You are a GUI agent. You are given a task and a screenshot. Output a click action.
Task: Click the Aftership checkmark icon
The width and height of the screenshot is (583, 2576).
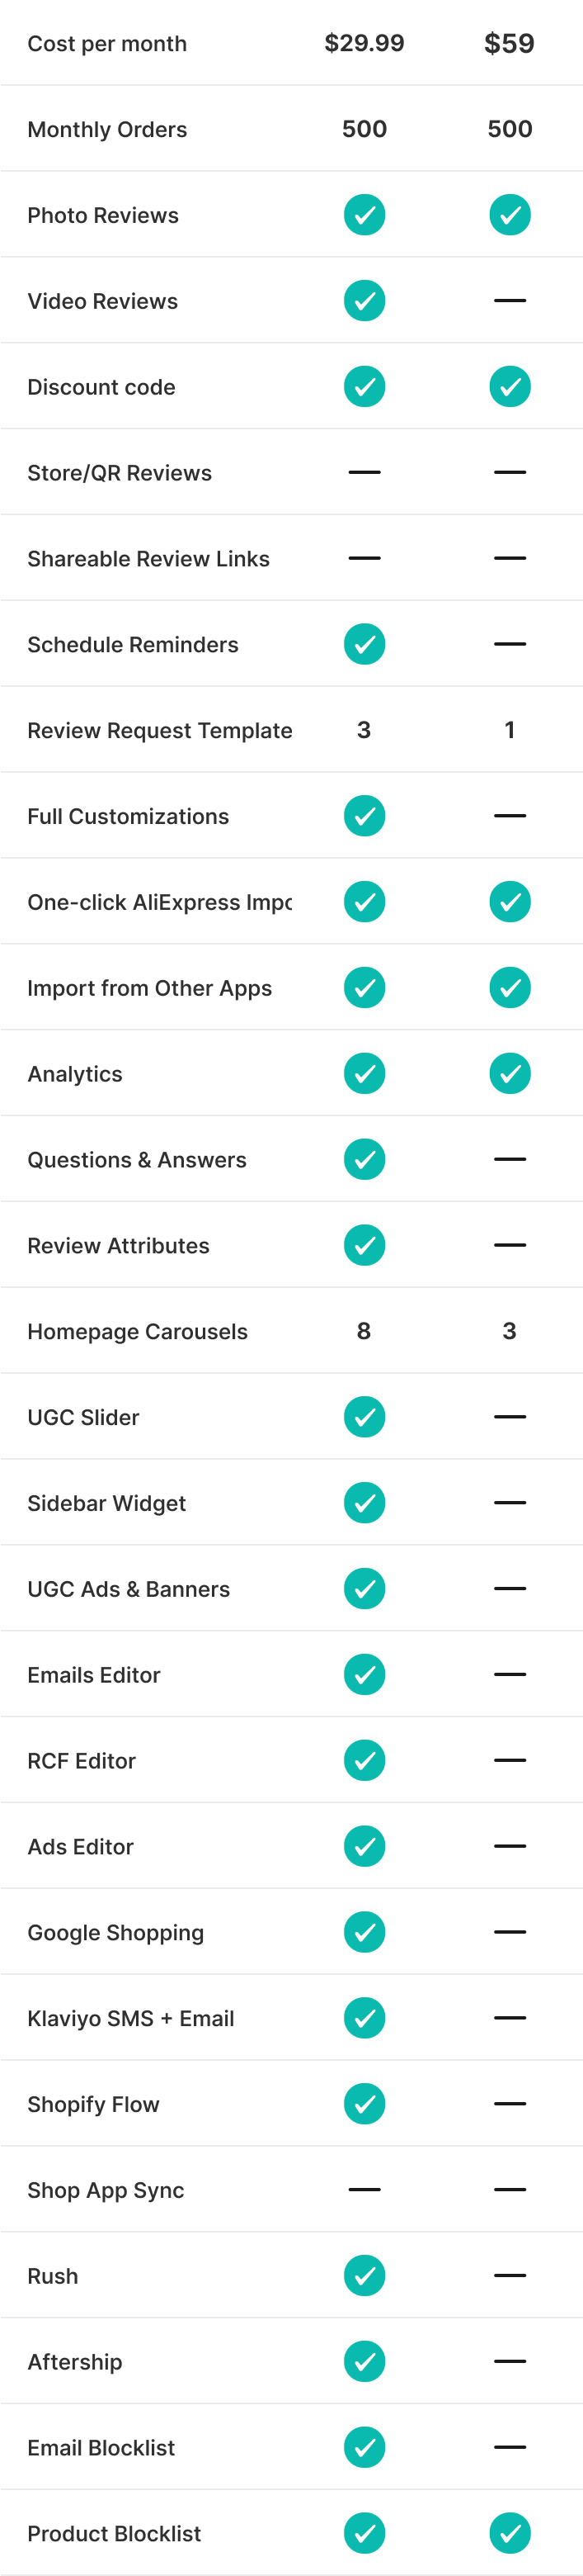point(364,2362)
